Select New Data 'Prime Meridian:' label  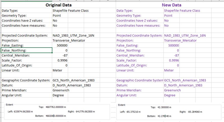(140, 90)
